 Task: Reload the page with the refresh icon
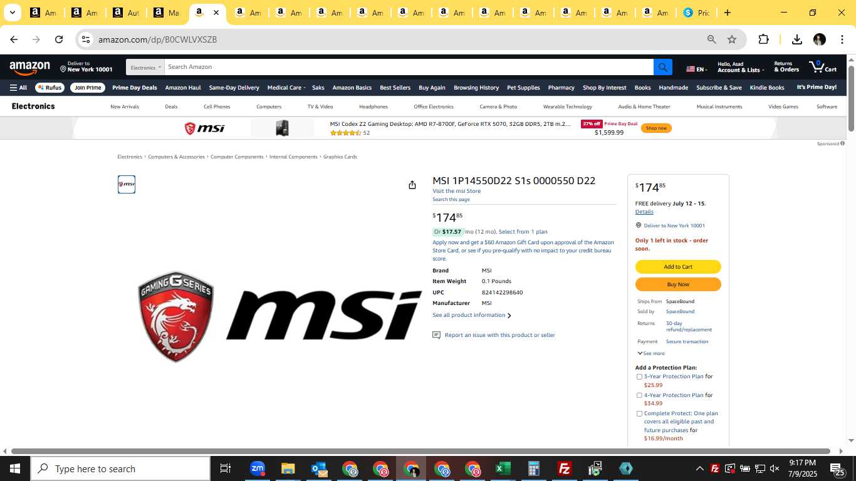point(59,39)
